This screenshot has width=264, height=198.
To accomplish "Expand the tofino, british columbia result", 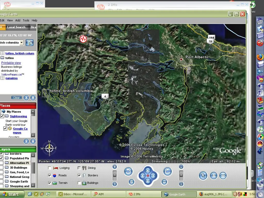I will click(2, 53).
